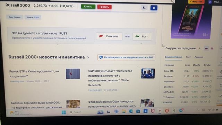The height and width of the screenshot is (125, 222).
Task: Click the clock icon in Сбербанк row
Action: [211, 86]
